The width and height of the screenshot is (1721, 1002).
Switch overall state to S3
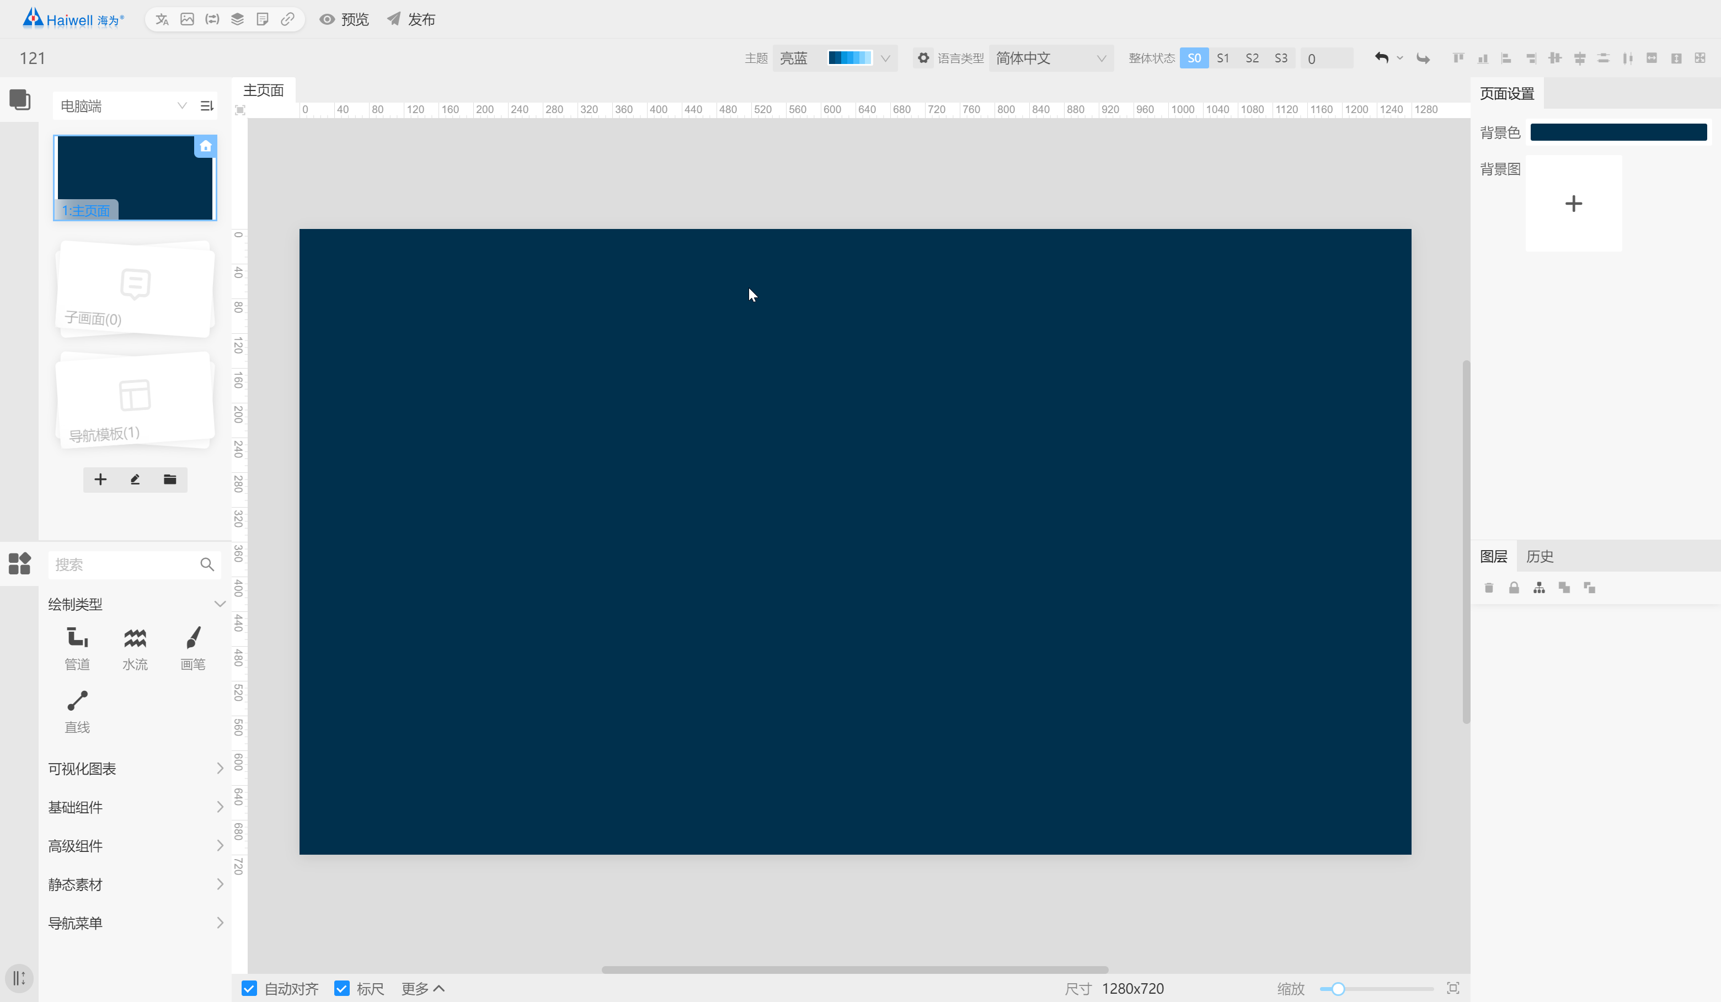click(x=1281, y=58)
